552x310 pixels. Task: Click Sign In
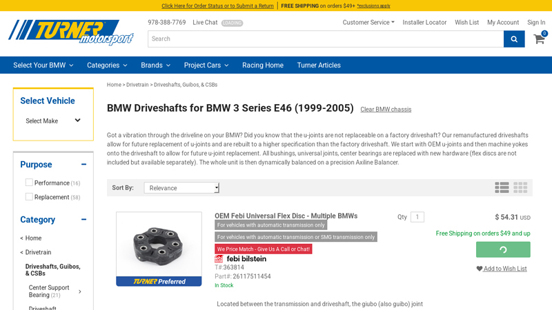[x=536, y=23]
